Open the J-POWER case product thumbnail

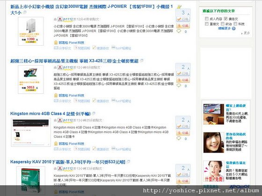pyautogui.click(x=31, y=31)
